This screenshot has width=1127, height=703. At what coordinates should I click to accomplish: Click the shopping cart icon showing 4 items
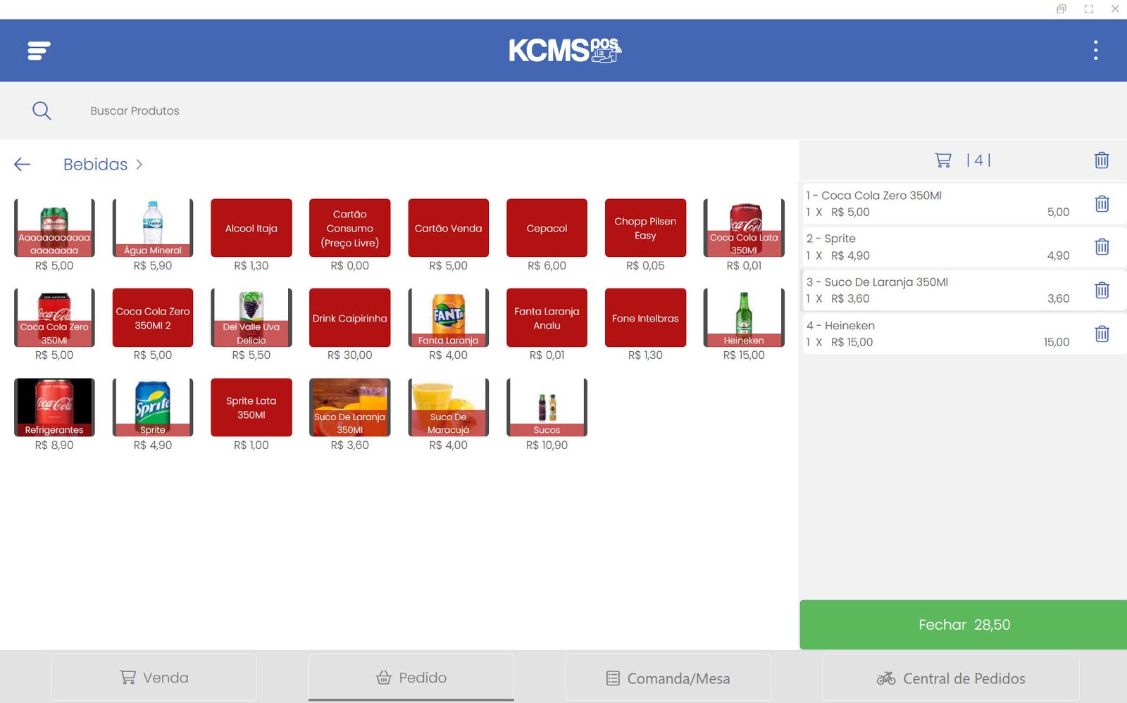(x=944, y=160)
